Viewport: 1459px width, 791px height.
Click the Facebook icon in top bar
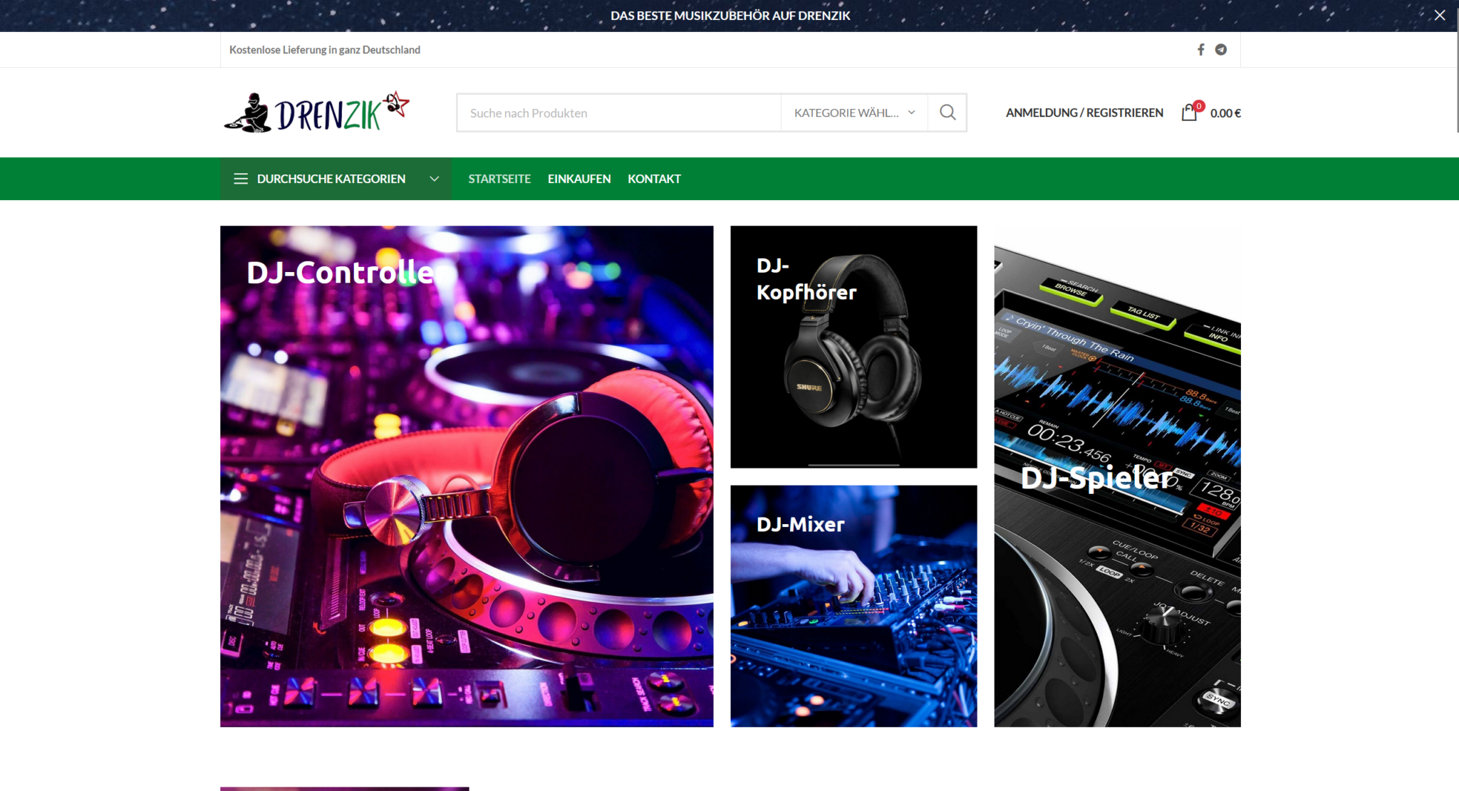click(x=1200, y=50)
